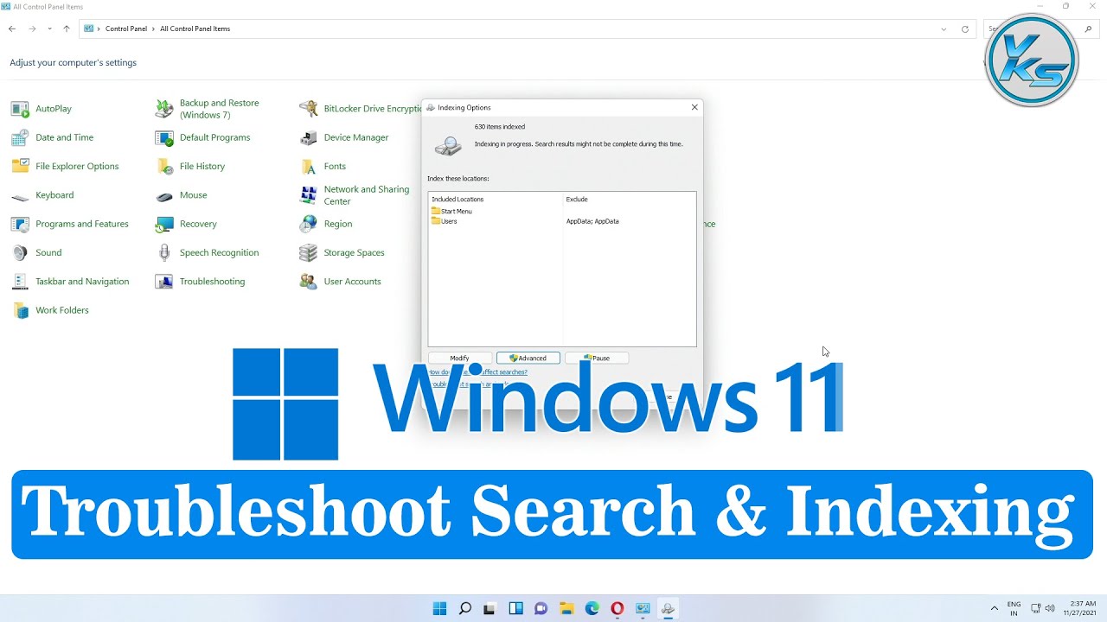Click the taskbar Search magnifier icon
1107x622 pixels.
[x=464, y=608]
